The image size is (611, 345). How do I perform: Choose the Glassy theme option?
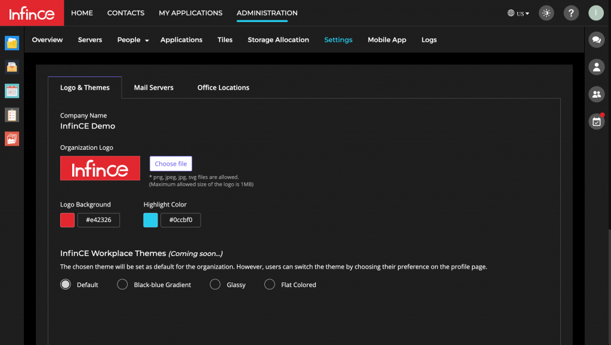click(x=215, y=285)
